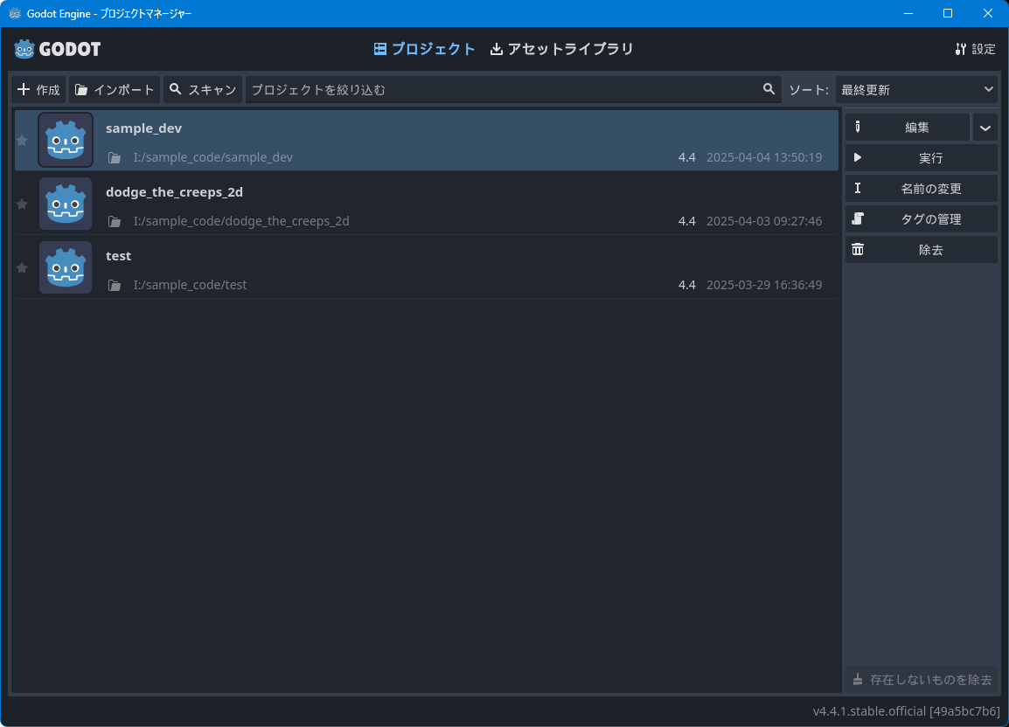Click the ソート: label

[x=808, y=90]
